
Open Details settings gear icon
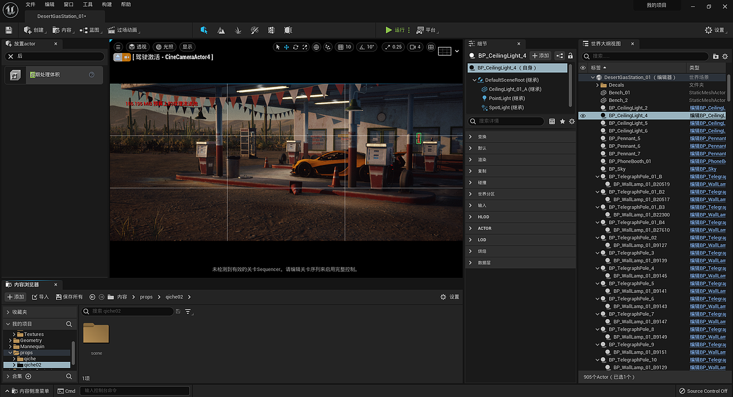pos(572,121)
